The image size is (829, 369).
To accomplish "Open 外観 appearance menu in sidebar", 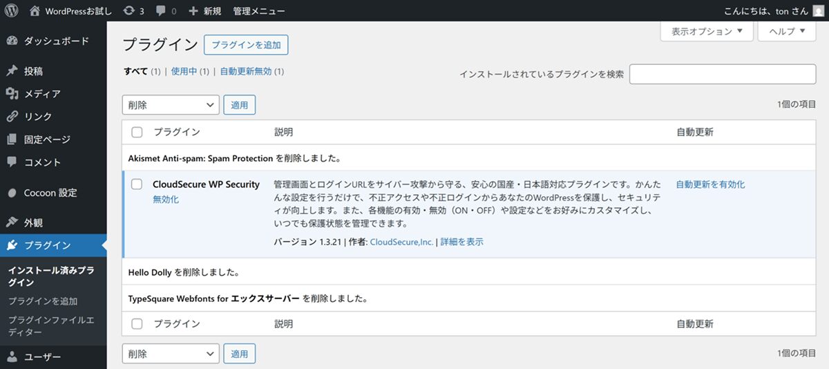I will (33, 223).
